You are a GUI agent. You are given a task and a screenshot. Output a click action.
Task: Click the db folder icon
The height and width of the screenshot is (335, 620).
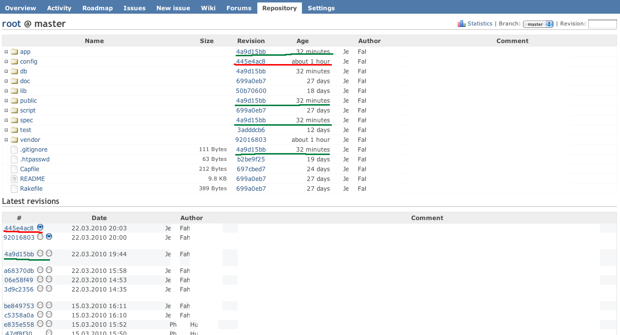[x=14, y=71]
